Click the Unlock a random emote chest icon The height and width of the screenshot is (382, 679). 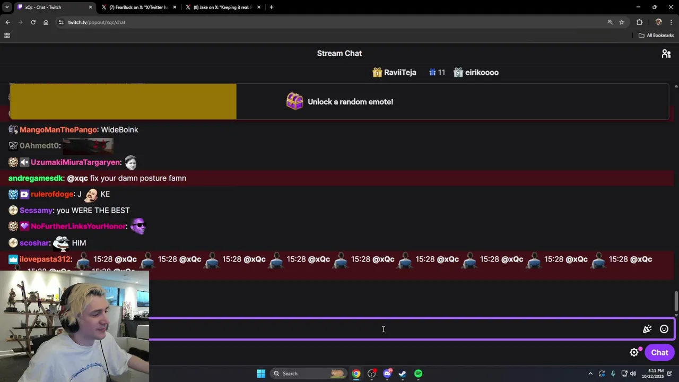coord(294,101)
